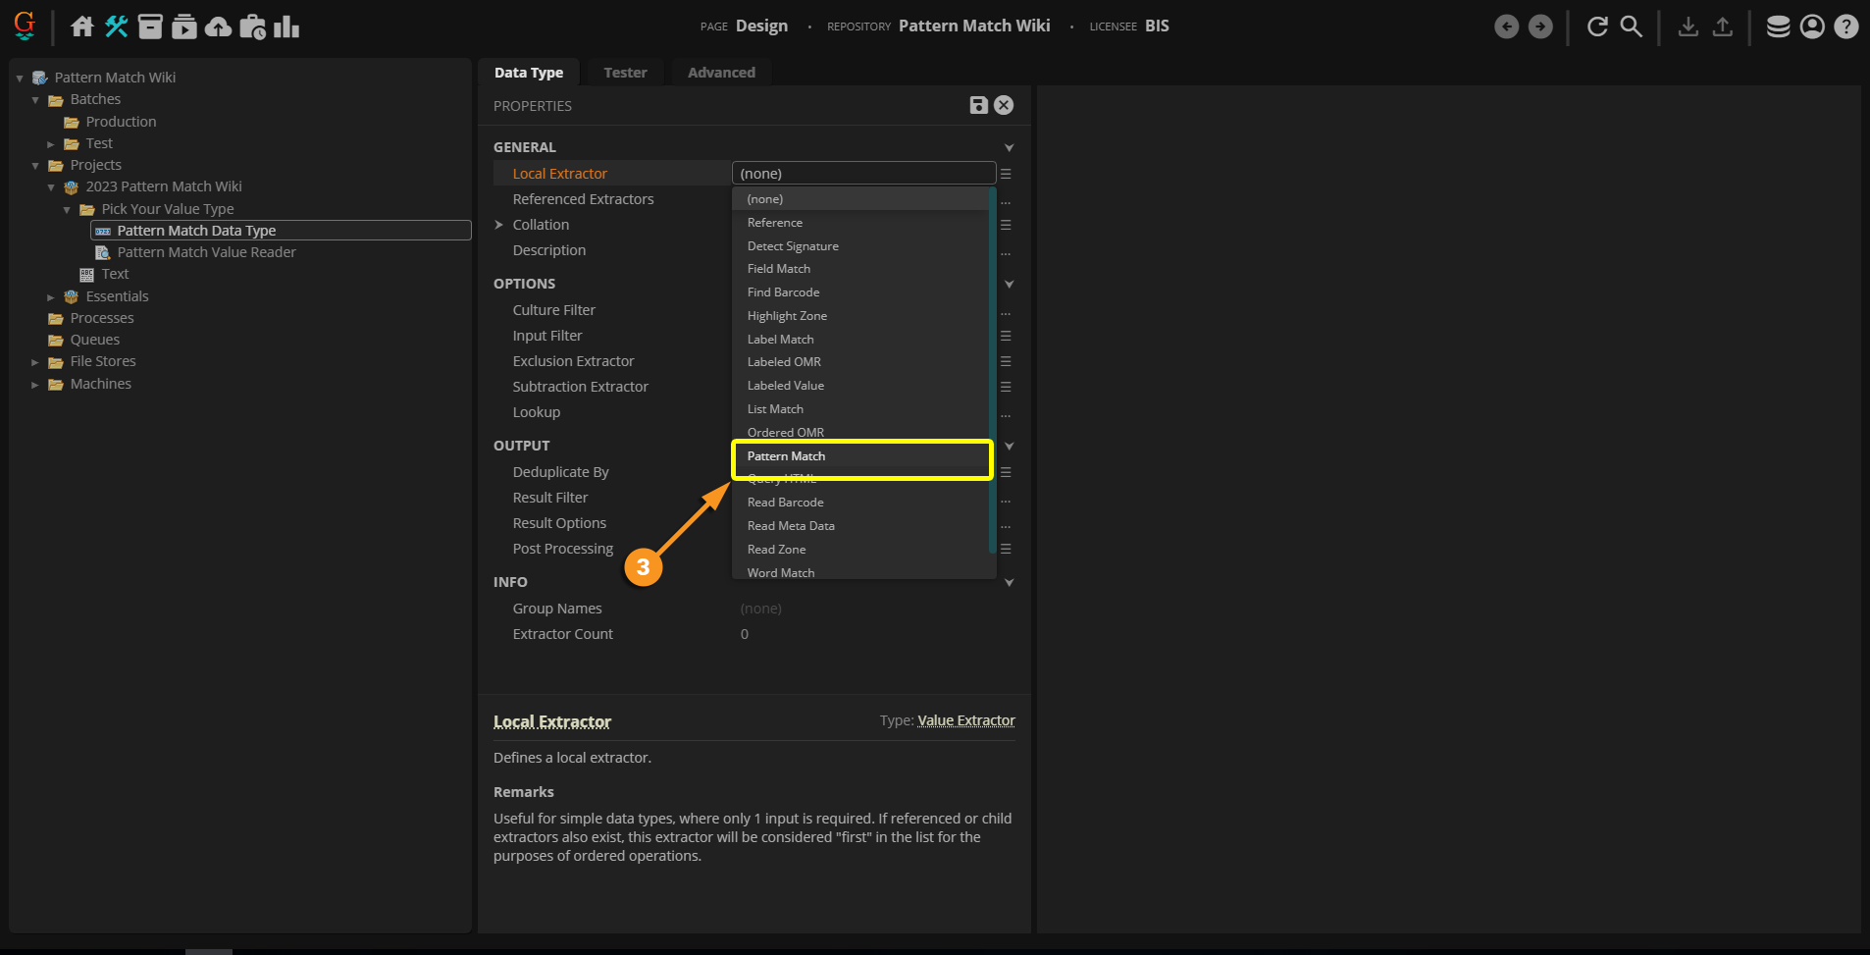Switch to the Tester tab
1870x955 pixels.
[625, 73]
